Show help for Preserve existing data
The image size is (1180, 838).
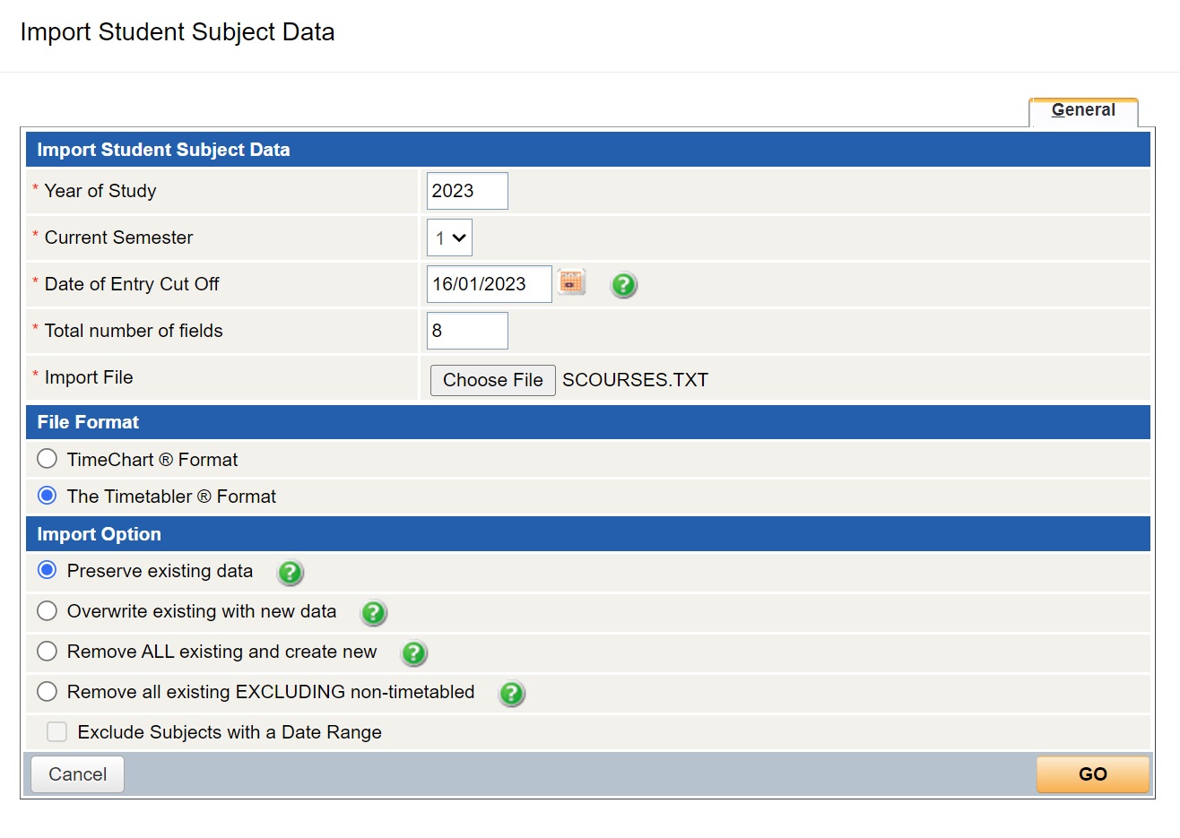[x=290, y=572]
